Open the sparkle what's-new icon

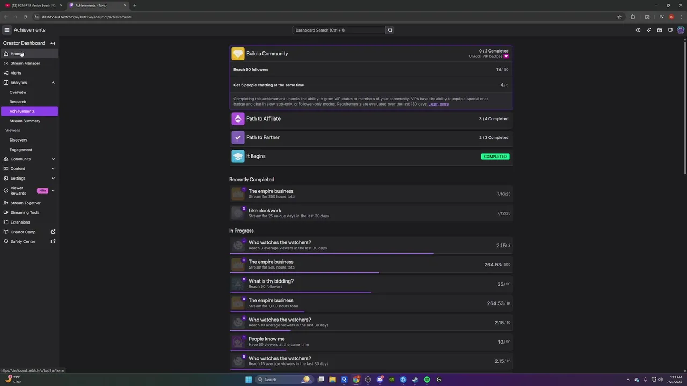(x=648, y=30)
